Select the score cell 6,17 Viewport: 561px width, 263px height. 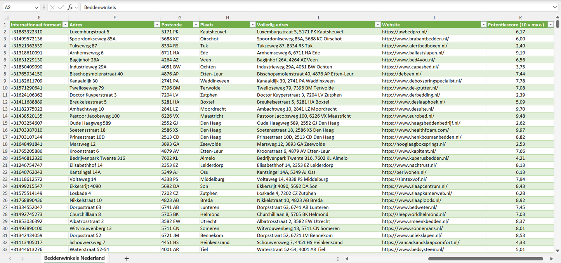(521, 31)
